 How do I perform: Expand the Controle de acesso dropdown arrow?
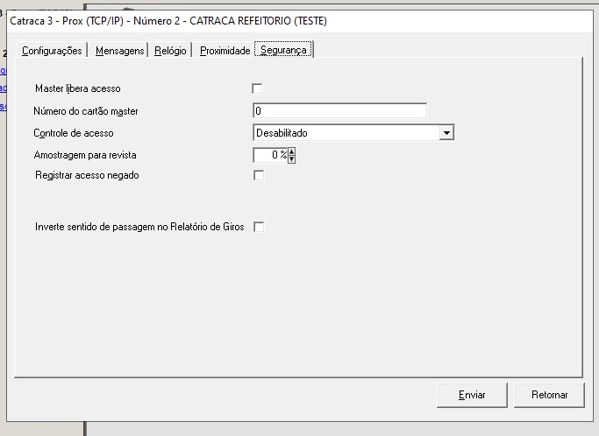[446, 133]
